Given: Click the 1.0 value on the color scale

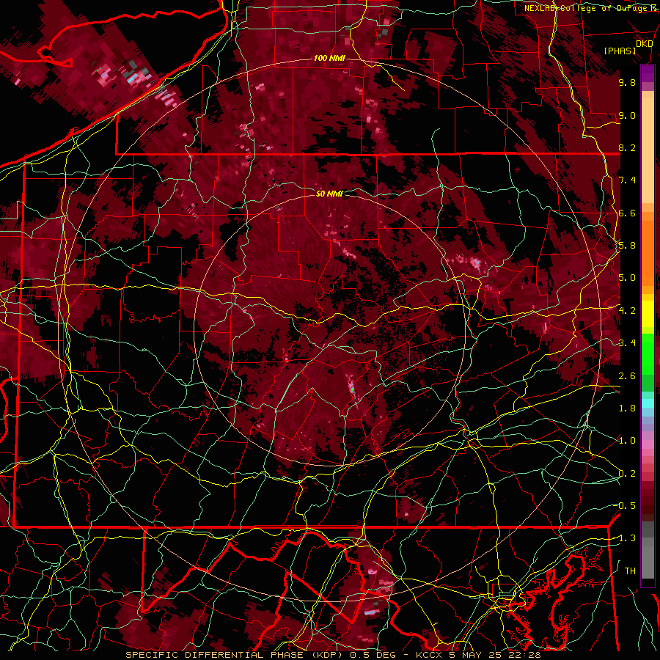Looking at the screenshot, I should tap(627, 441).
